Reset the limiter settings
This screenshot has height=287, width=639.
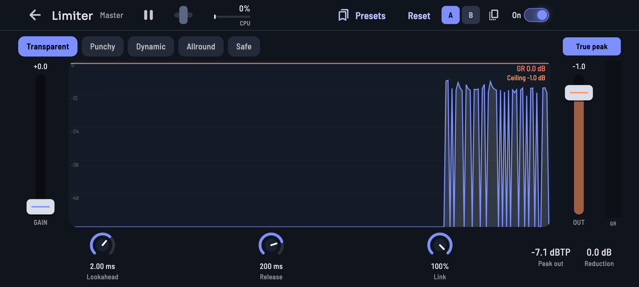pyautogui.click(x=419, y=16)
